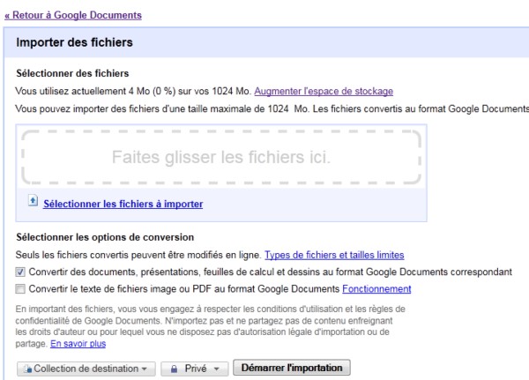This screenshot has height=380, width=529.
Task: Click the 'Faites glisser les fichiers ici' drop zone
Action: coord(221,159)
